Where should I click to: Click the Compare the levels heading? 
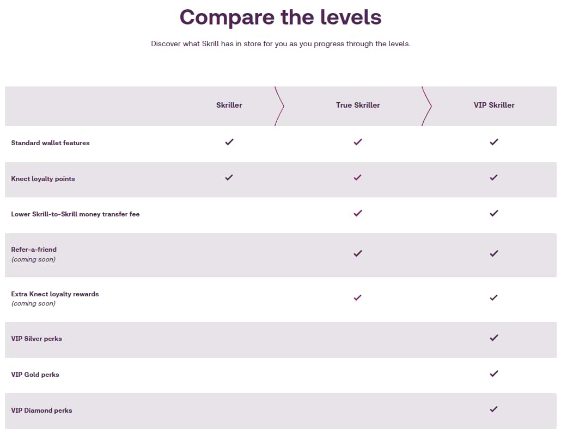pos(281,17)
